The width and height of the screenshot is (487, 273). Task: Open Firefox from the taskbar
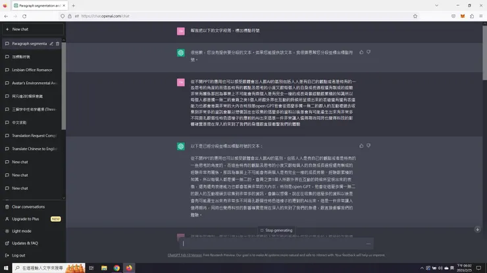[129, 268]
